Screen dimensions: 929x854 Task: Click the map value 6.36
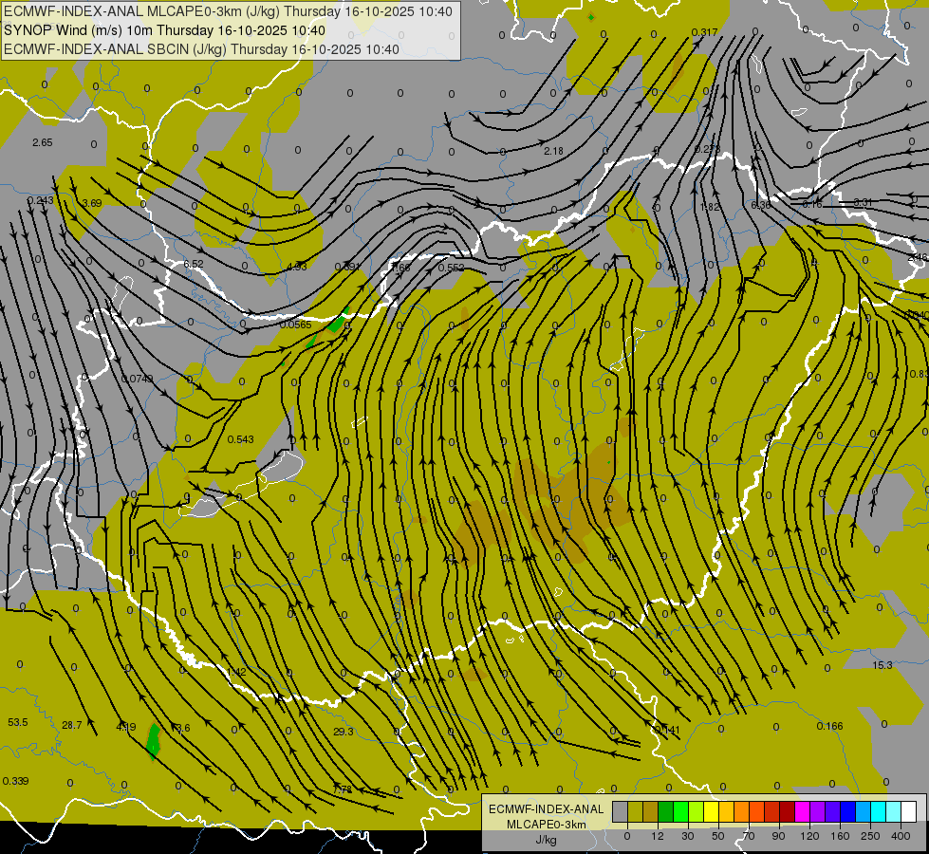pyautogui.click(x=761, y=204)
